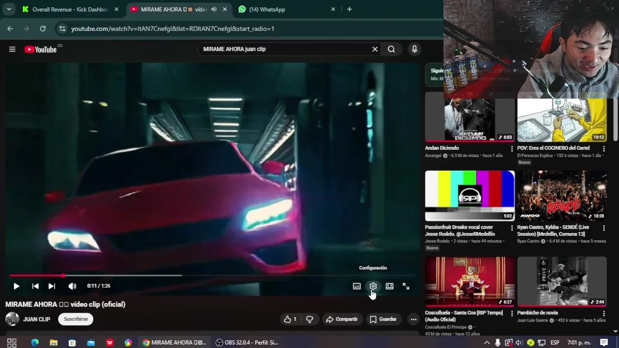Open WPS Office from the taskbar
Image resolution: width=619 pixels, height=348 pixels.
[x=110, y=343]
